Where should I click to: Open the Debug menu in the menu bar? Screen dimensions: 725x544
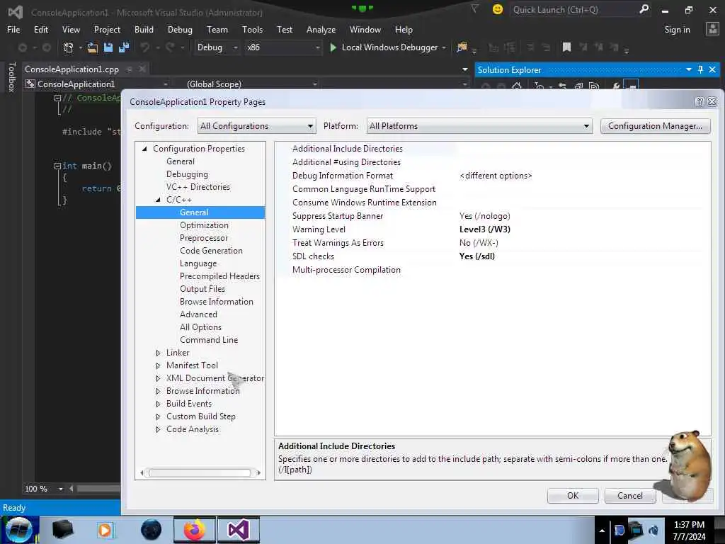pyautogui.click(x=180, y=29)
